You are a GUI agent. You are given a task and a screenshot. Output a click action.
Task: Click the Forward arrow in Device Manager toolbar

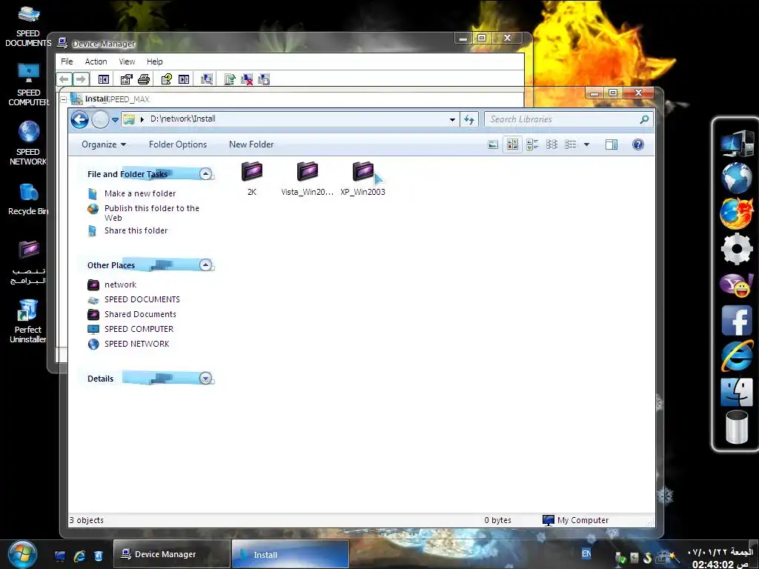click(x=81, y=79)
